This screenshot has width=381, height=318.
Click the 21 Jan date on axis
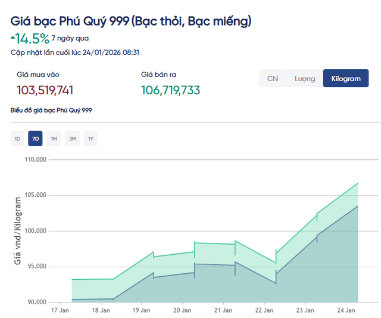[223, 310]
